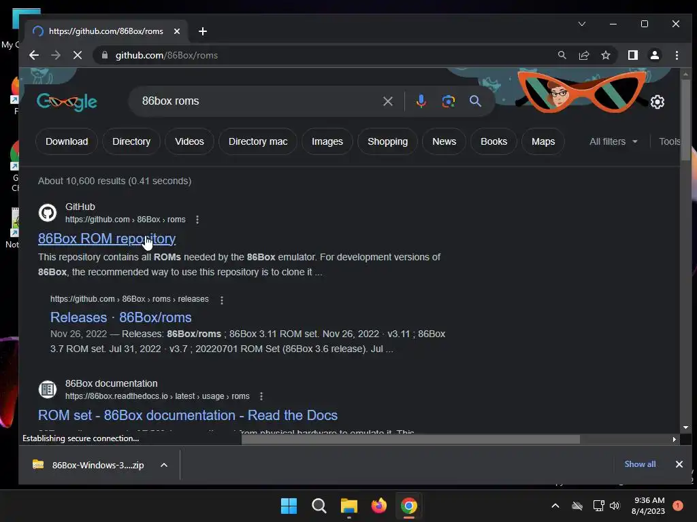Stop loading the page
The image size is (697, 522).
point(78,55)
